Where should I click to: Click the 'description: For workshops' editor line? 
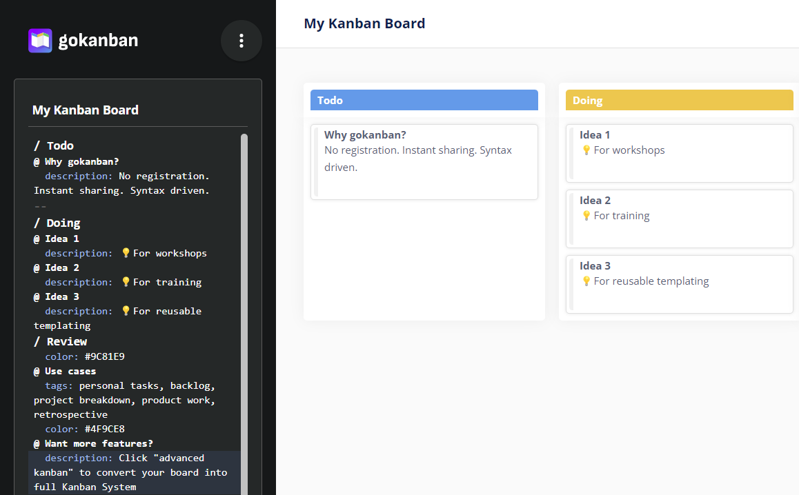coord(126,253)
